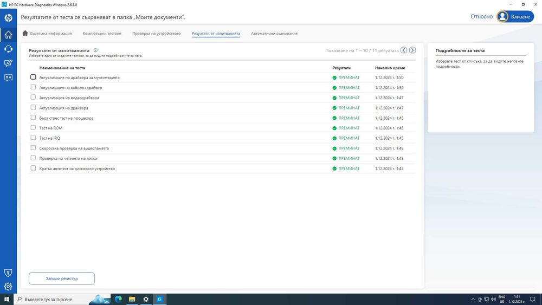542x305 pixels.
Task: Click the volume icon in system tray
Action: [x=493, y=299]
